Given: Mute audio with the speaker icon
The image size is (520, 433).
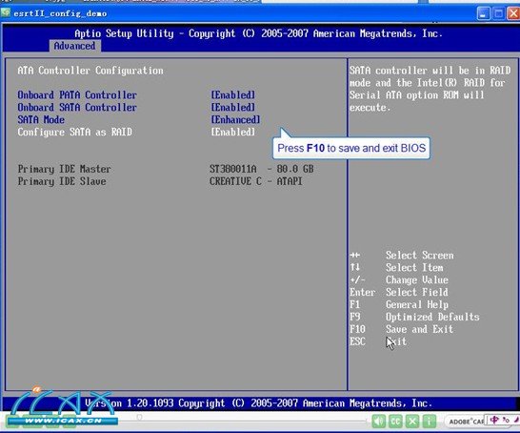Looking at the screenshot, I should 378,422.
